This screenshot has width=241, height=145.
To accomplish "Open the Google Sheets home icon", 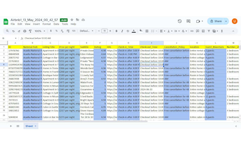I will pyautogui.click(x=6, y=22).
